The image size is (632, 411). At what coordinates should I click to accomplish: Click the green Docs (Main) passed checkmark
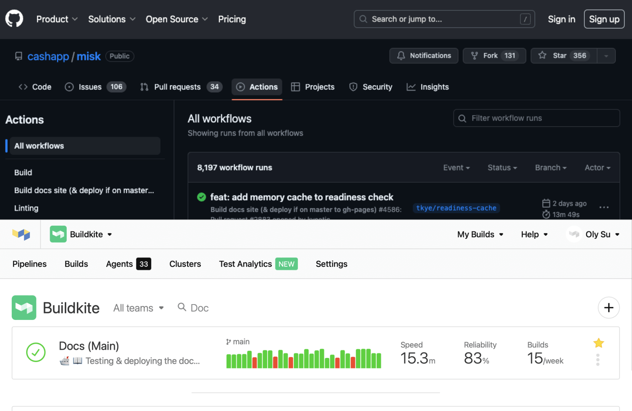[x=36, y=352]
